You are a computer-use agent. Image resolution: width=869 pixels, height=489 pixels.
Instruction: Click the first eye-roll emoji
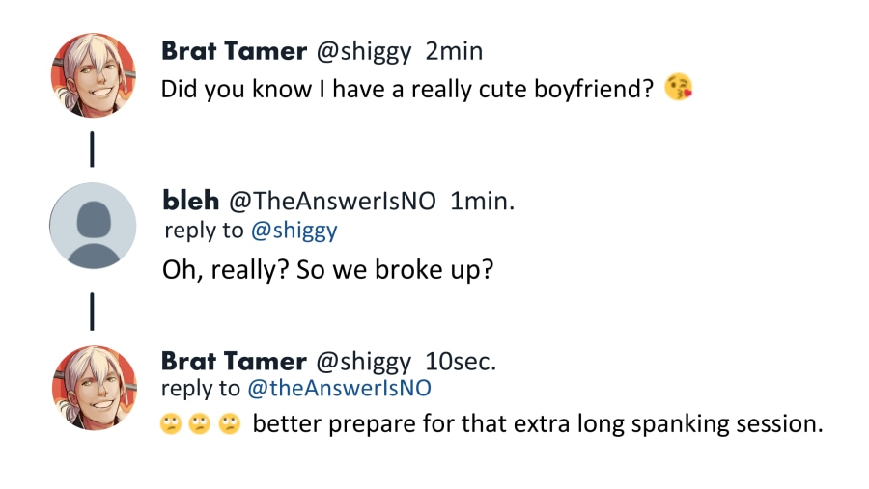171,423
